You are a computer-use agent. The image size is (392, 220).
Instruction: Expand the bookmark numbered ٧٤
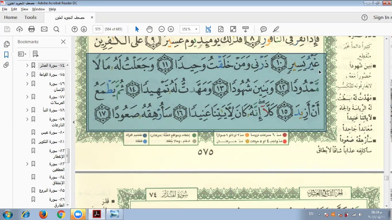point(27,65)
